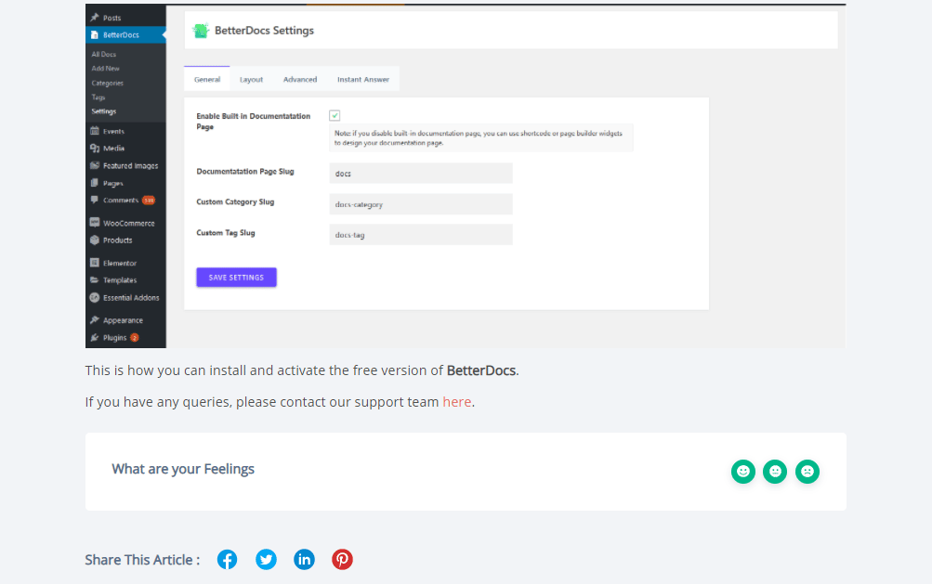This screenshot has width=932, height=584.
Task: Click the neutral feedback face icon
Action: coord(775,472)
